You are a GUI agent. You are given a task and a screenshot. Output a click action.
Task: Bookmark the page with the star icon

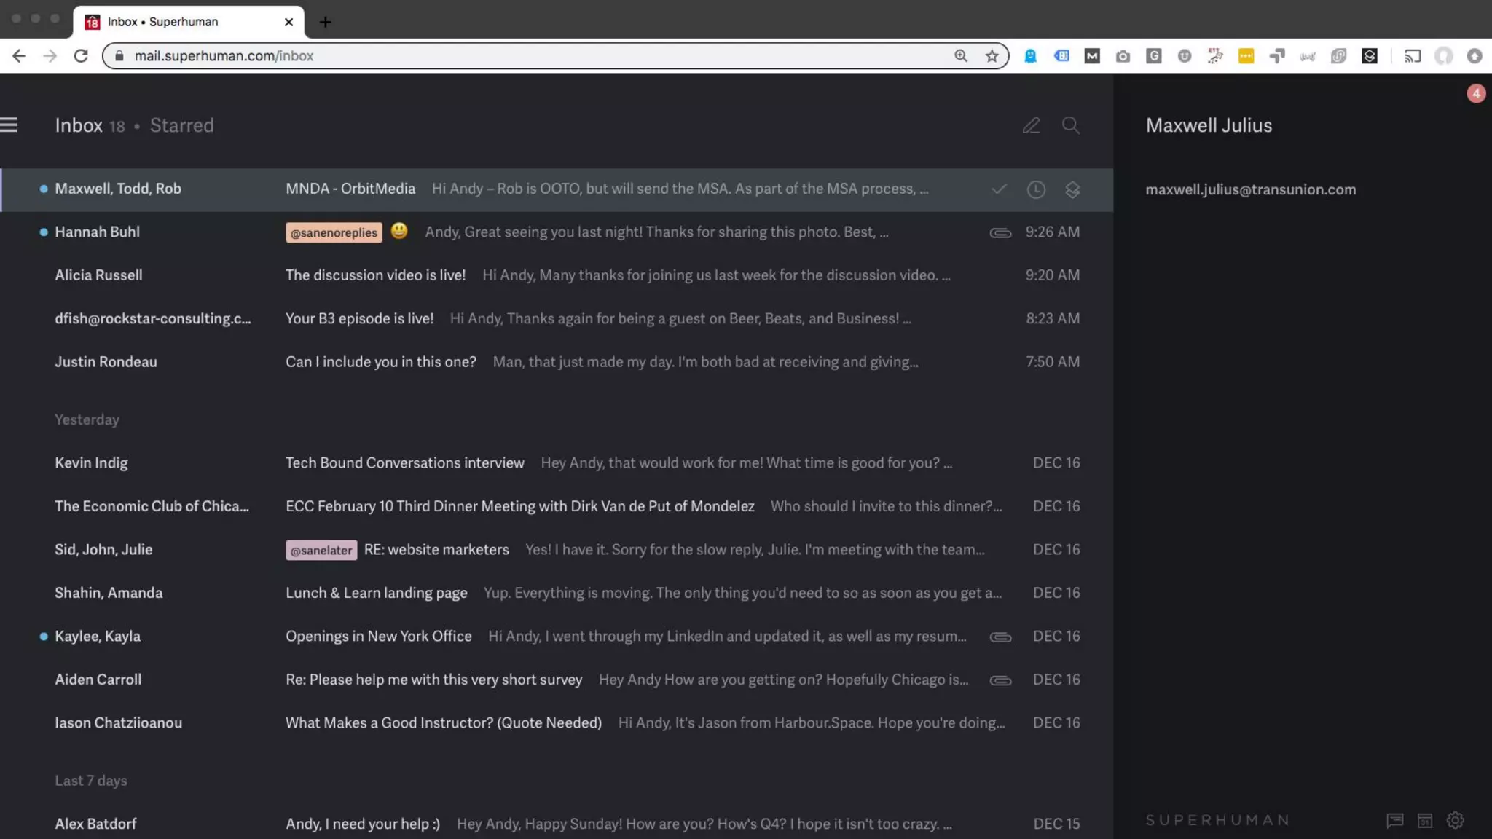pos(992,56)
